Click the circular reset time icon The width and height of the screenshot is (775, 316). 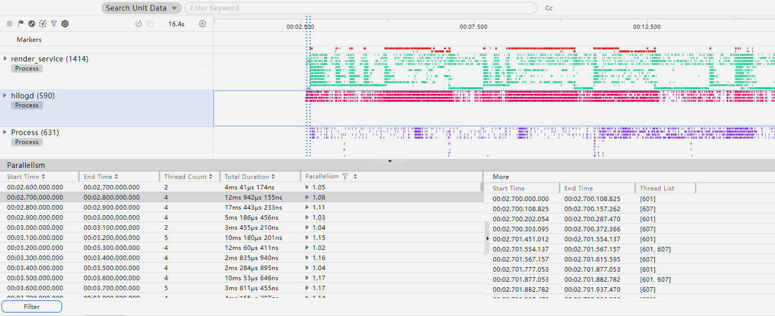[139, 24]
